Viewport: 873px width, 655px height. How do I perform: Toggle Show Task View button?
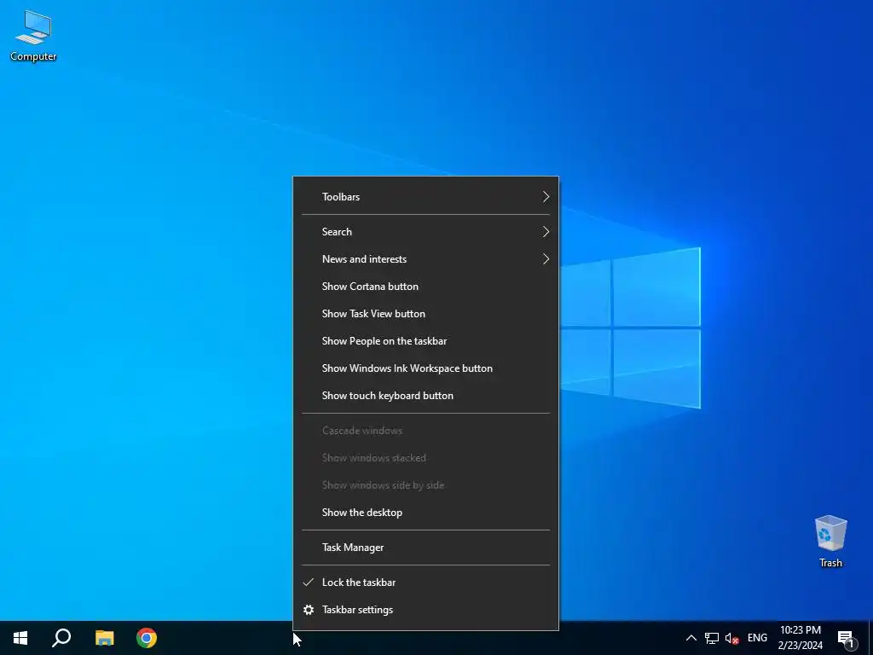(x=426, y=314)
